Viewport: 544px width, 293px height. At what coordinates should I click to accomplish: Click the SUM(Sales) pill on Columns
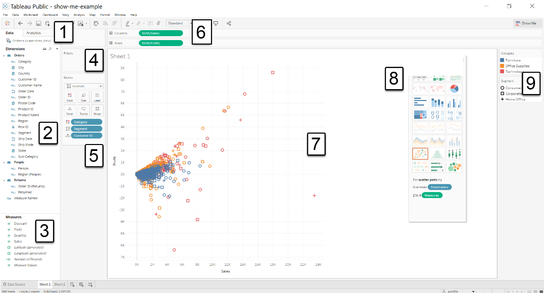click(x=161, y=33)
